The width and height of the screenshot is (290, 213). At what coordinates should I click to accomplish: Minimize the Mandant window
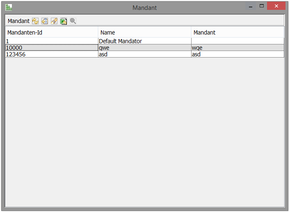coord(251,7)
